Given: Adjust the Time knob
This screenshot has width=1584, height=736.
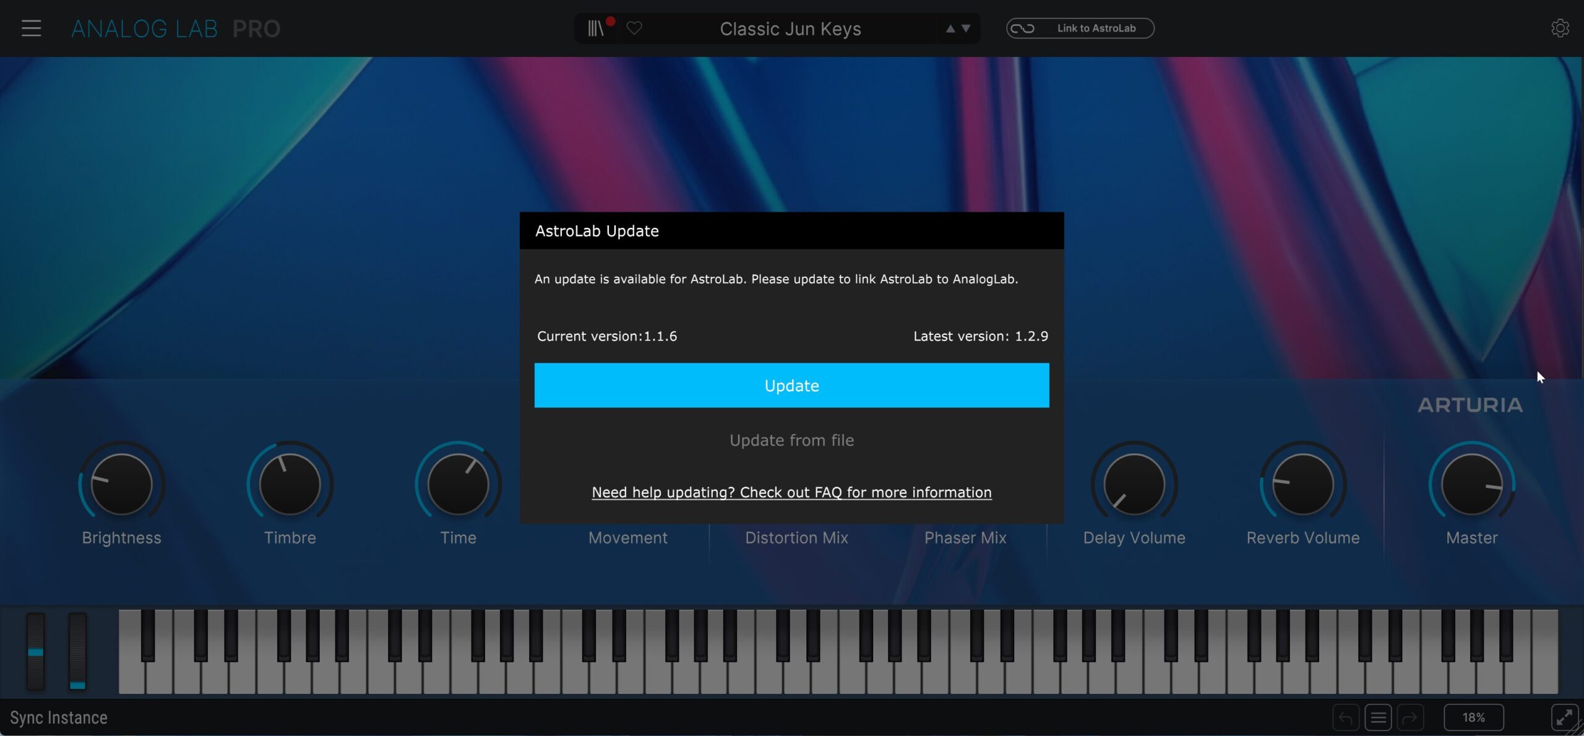Looking at the screenshot, I should click(458, 483).
